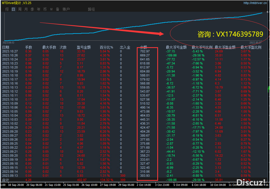Switch to the 综 summary tab
Image resolution: width=270 pixels, height=189 pixels.
[x=7, y=9]
